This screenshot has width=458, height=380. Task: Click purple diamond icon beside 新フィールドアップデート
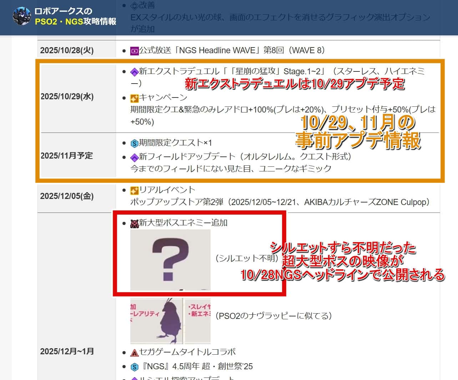pyautogui.click(x=134, y=157)
